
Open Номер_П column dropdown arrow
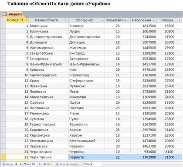tap(26, 20)
